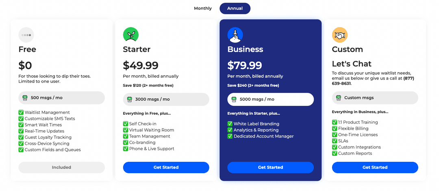
Task: Click the 5000 msgs / mo pill
Action: [x=270, y=99]
